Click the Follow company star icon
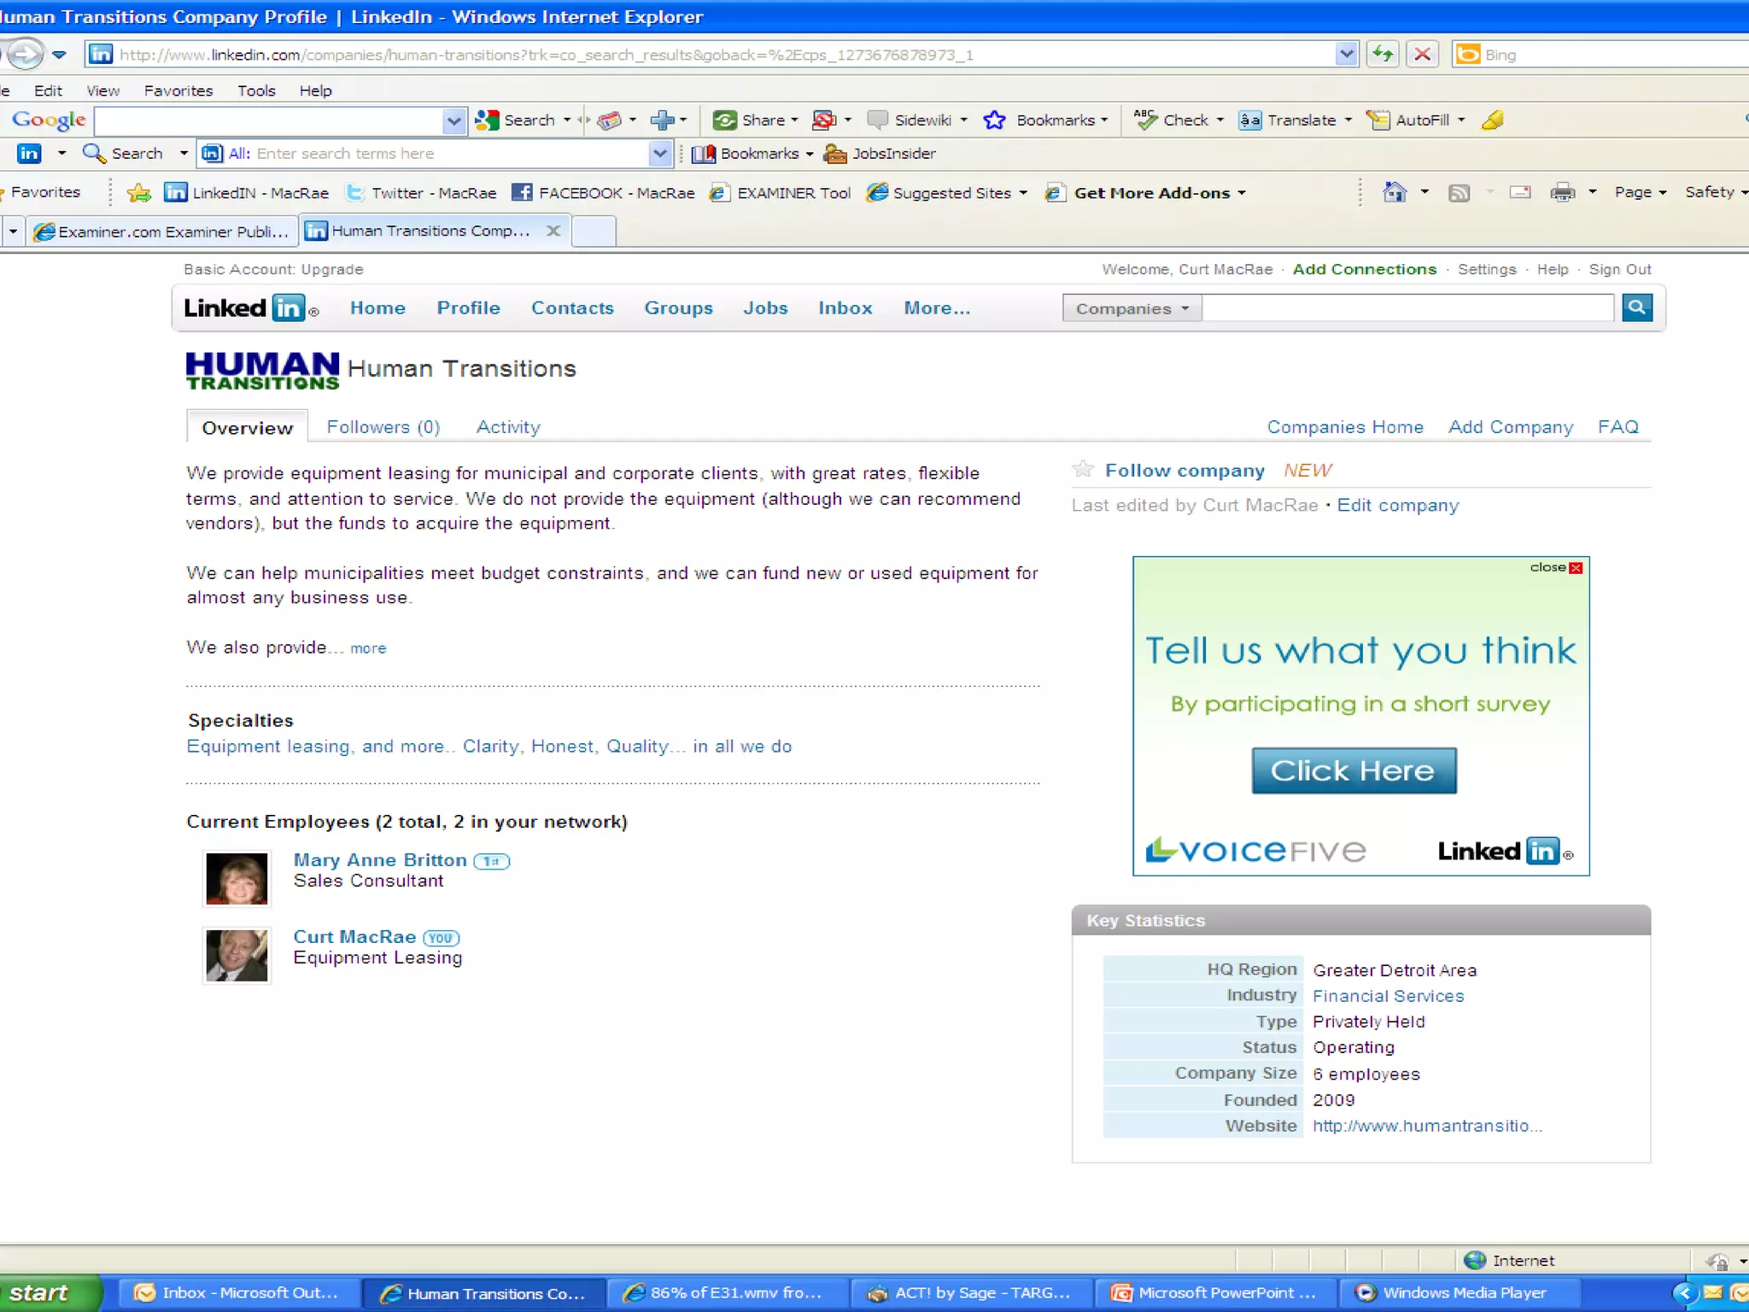The width and height of the screenshot is (1749, 1312). [x=1083, y=469]
